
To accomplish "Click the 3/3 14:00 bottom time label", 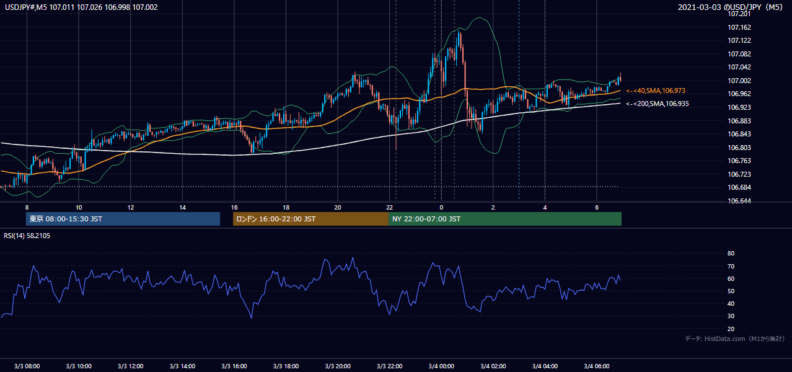I will (x=182, y=366).
